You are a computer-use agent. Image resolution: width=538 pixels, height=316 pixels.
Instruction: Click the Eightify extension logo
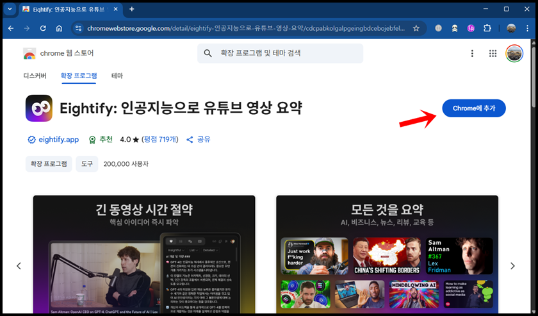click(39, 108)
